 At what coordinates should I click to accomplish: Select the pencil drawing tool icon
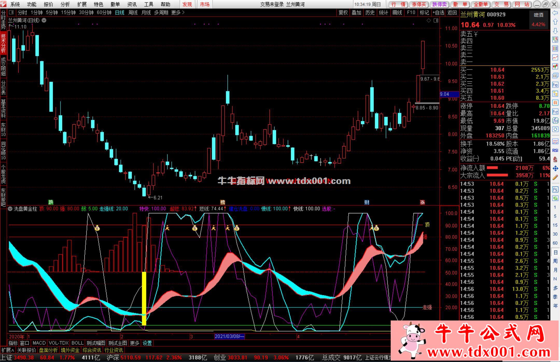[555, 177]
